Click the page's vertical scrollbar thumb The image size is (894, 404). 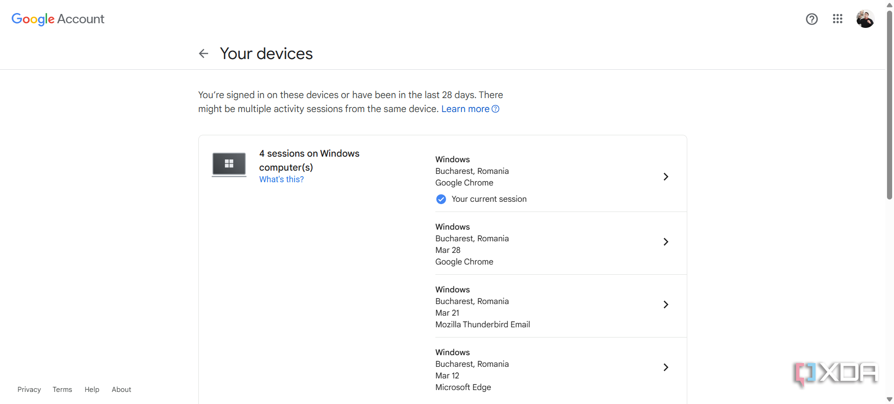click(x=889, y=105)
